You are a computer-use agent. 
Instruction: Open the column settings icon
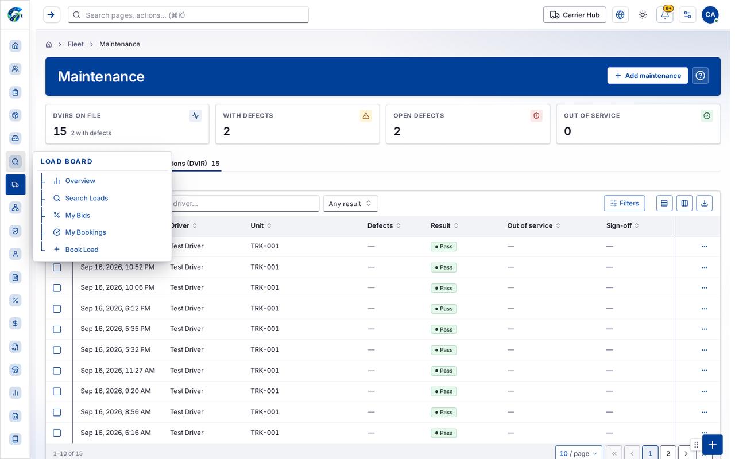[684, 203]
